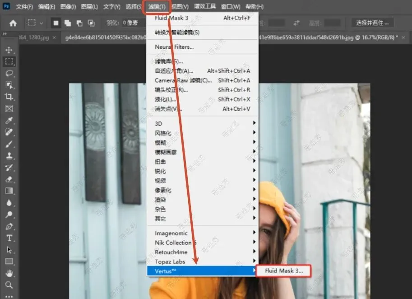Enable Intersect with Selection mode

coord(91,23)
